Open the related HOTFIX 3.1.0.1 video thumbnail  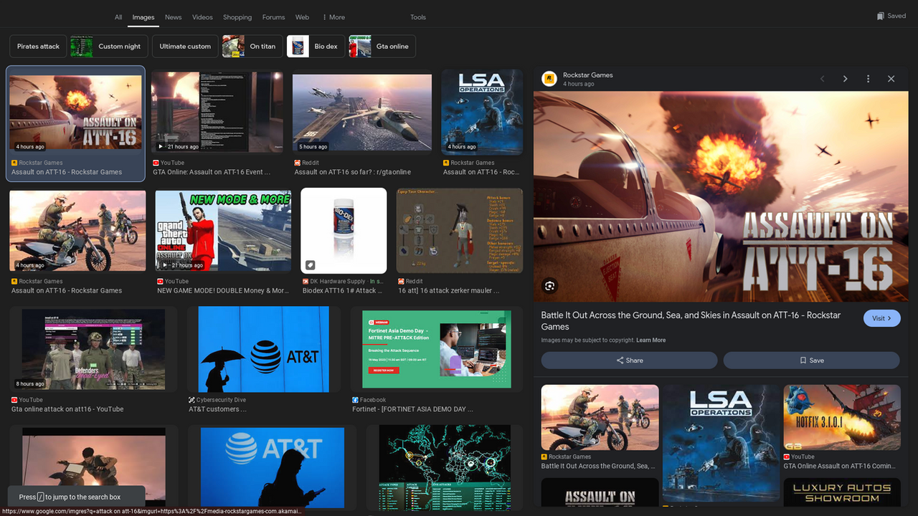(x=842, y=418)
